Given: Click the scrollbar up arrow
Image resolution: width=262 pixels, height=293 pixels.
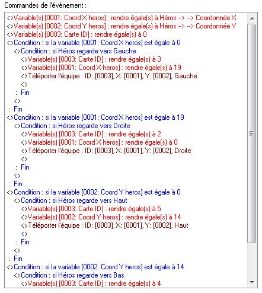Looking at the screenshot, I should point(252,18).
